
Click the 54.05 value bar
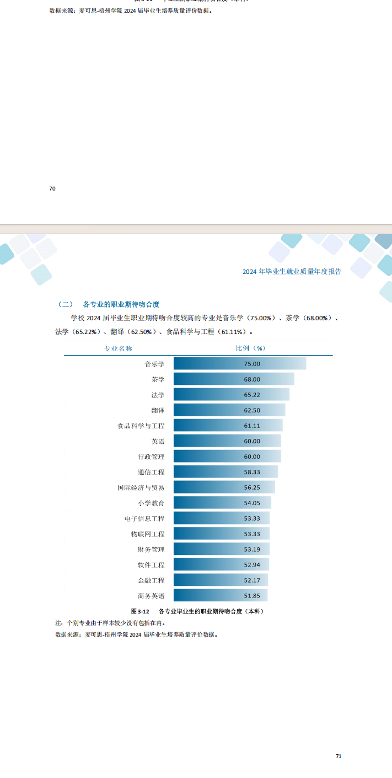tap(223, 502)
